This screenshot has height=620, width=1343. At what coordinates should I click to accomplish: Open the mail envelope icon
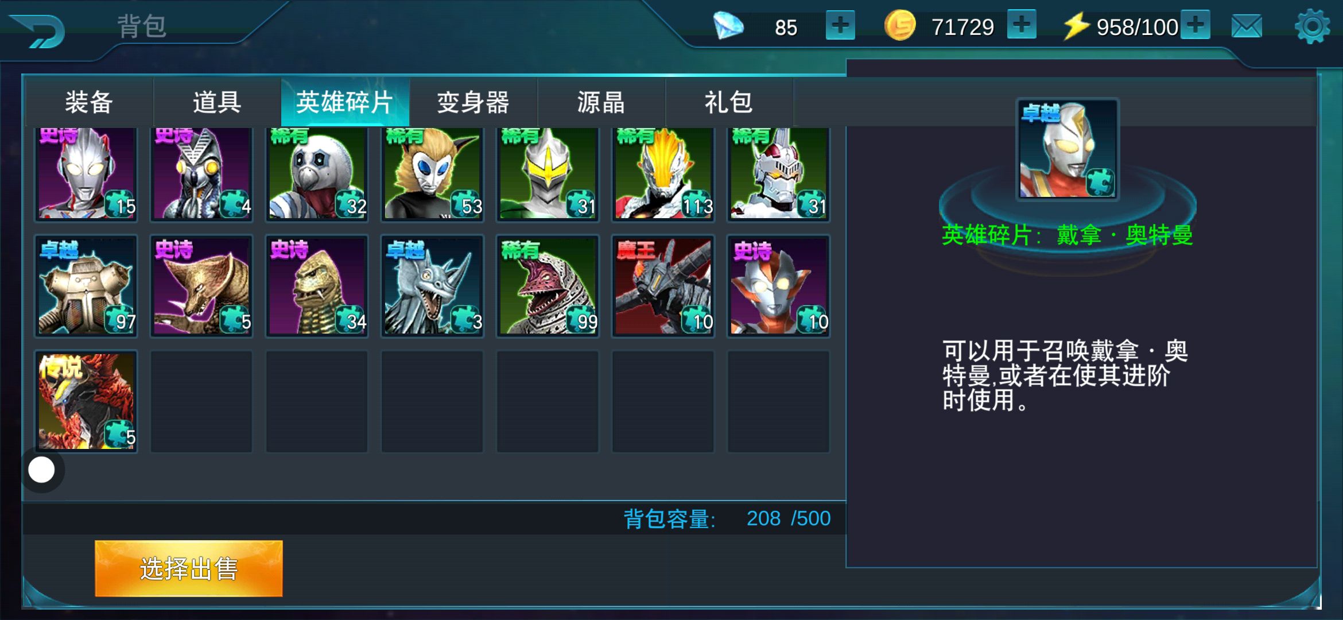[x=1247, y=26]
